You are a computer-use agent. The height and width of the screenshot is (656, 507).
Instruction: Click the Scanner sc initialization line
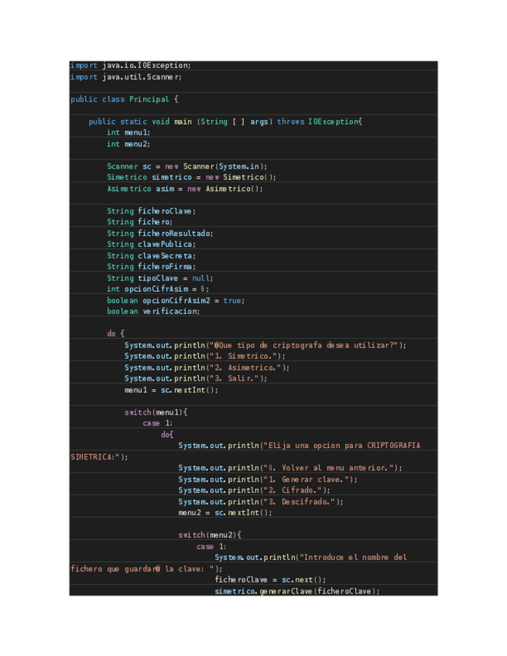[x=187, y=166]
